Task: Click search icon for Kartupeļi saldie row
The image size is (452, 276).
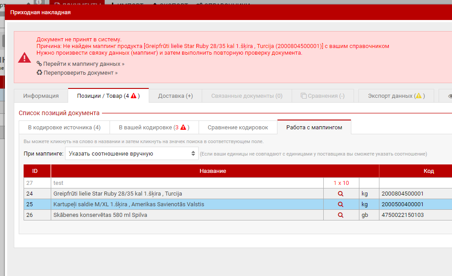Action: click(x=341, y=204)
